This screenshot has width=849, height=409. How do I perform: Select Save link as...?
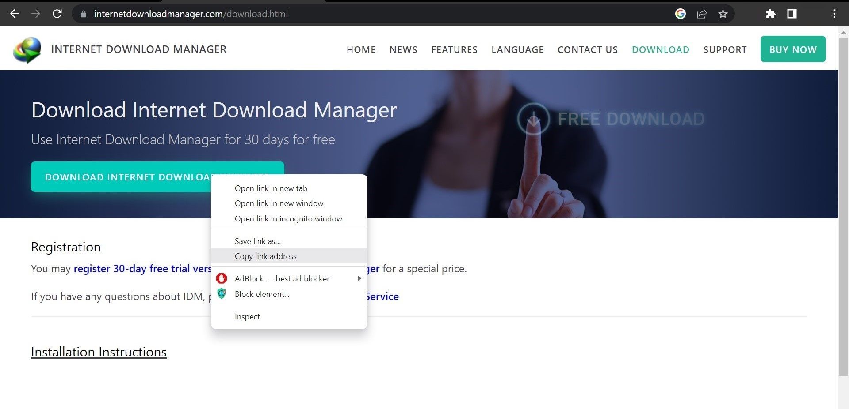coord(289,241)
